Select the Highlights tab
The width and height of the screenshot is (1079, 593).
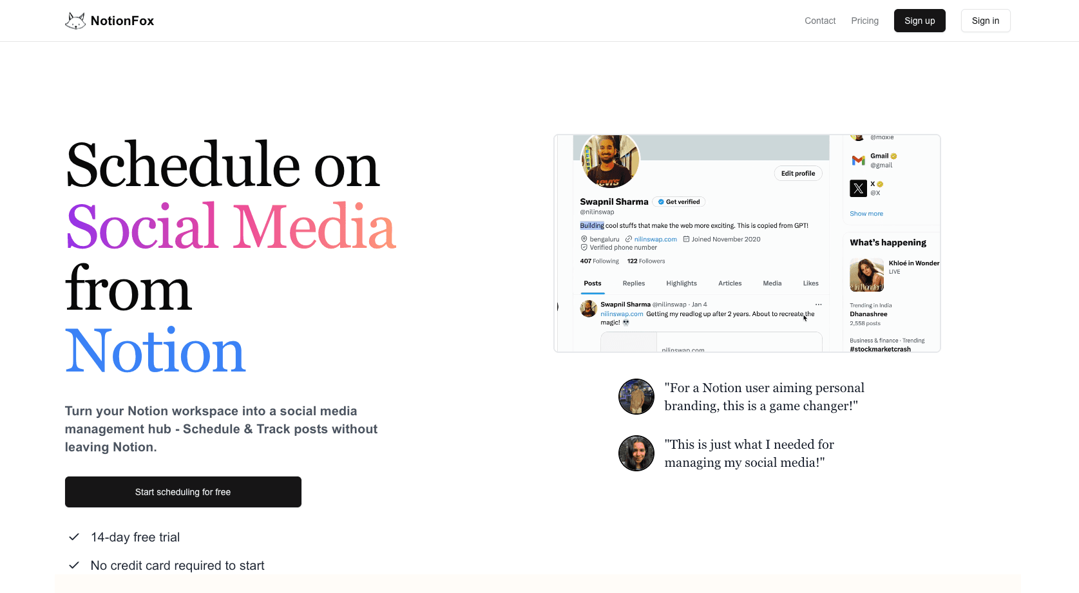pos(682,283)
